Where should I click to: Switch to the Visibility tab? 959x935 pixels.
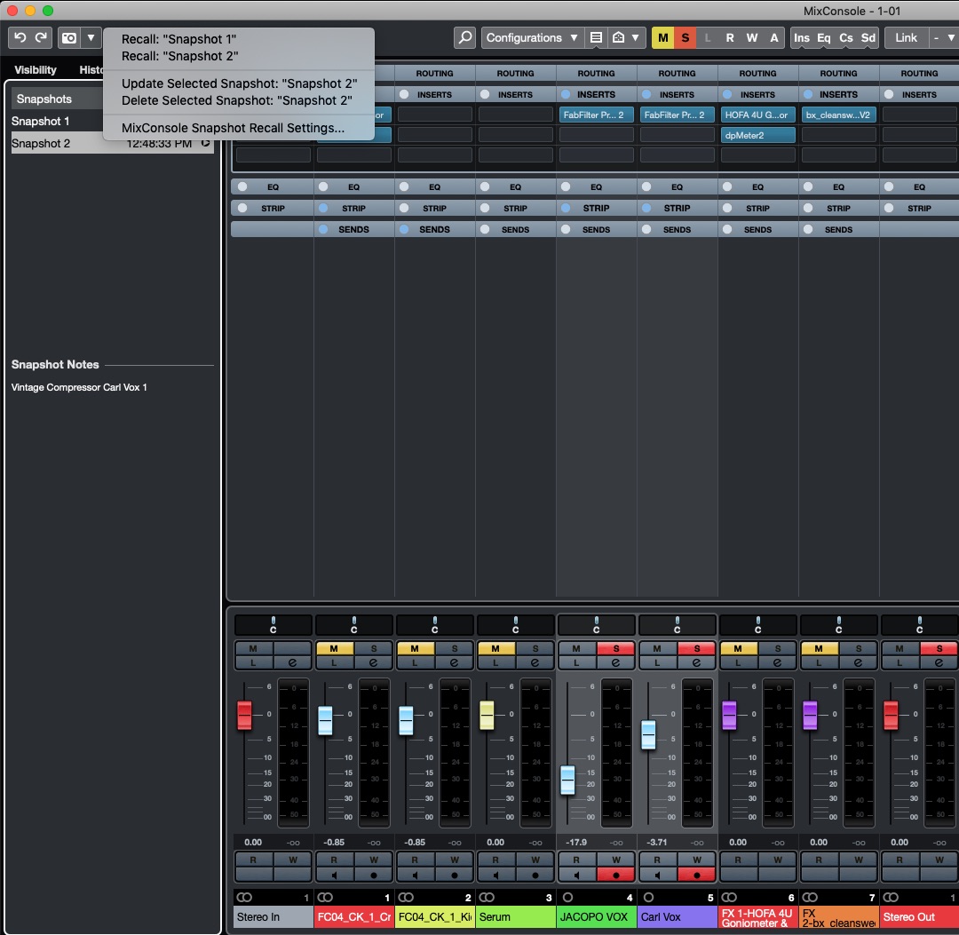[x=36, y=70]
